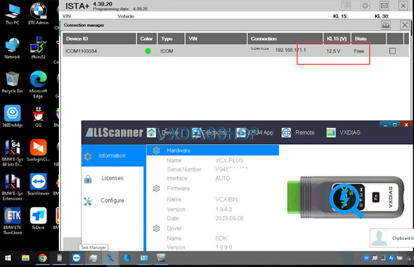Screen dimensions: 414x267
Task: Open the 360DrvMgr desktop icon
Action: click(12, 116)
